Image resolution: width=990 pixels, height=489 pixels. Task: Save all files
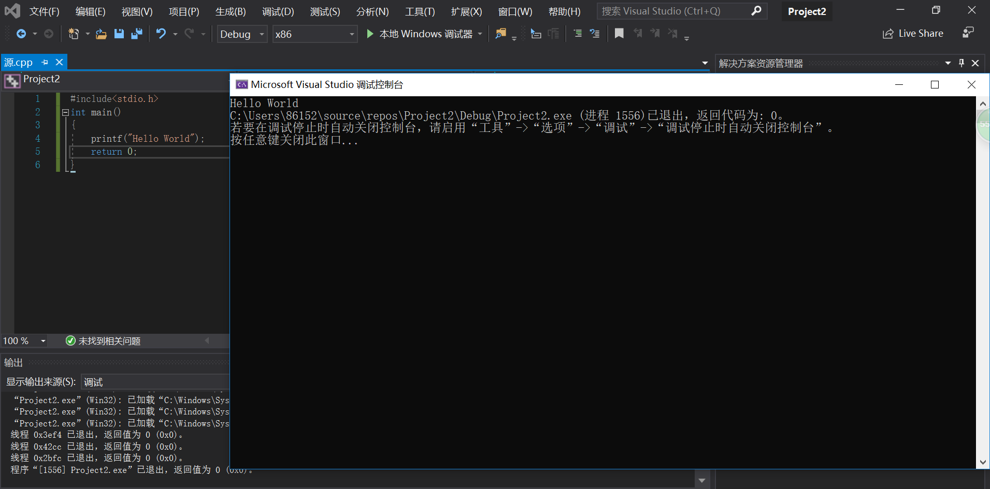tap(137, 34)
